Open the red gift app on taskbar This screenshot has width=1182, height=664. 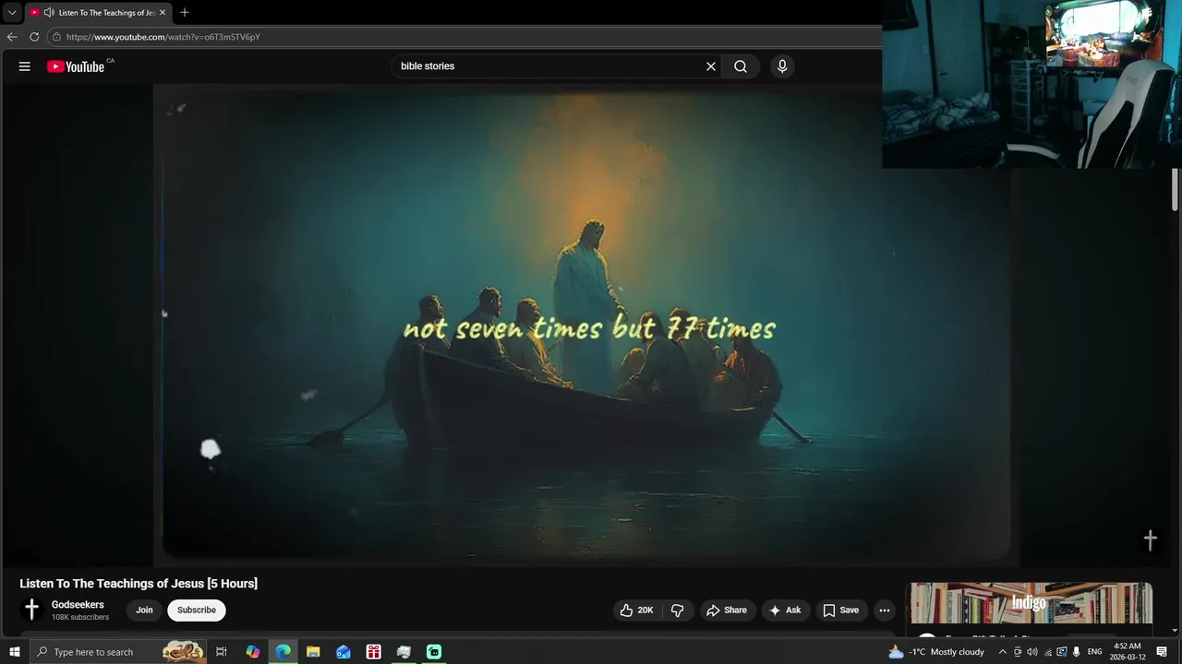point(374,652)
